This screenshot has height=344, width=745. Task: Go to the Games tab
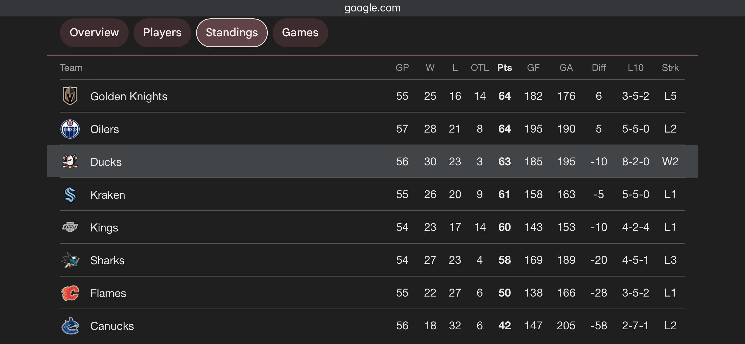(x=300, y=33)
